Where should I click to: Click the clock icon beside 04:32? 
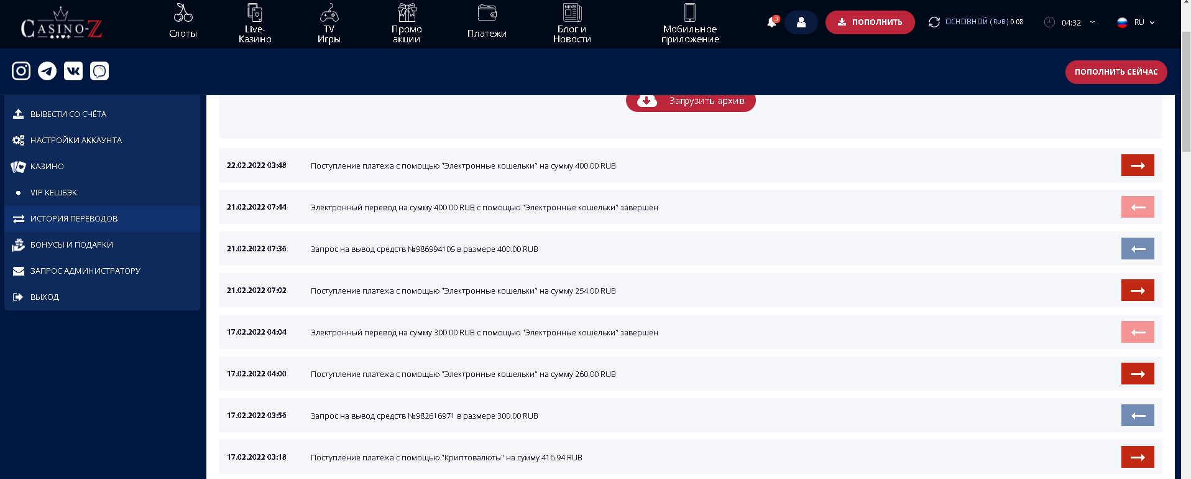point(1049,22)
